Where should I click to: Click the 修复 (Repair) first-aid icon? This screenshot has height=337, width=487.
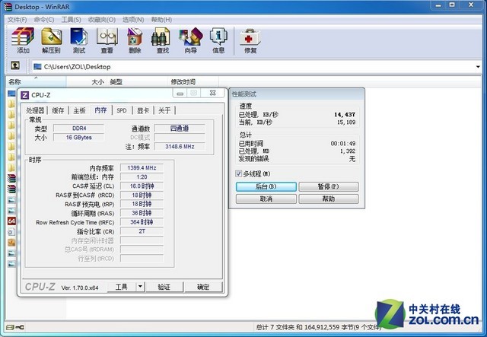(250, 40)
